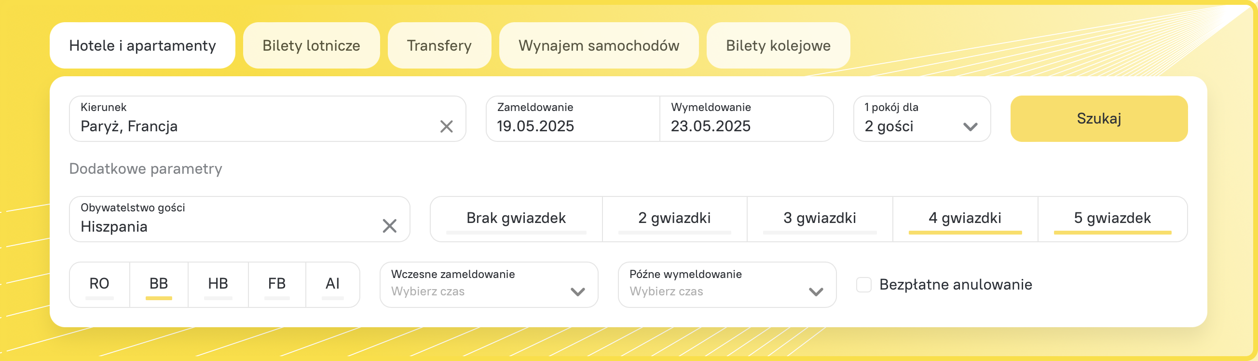The width and height of the screenshot is (1258, 361).
Task: Click the Wymeldowanie check-out date field
Action: tap(746, 119)
